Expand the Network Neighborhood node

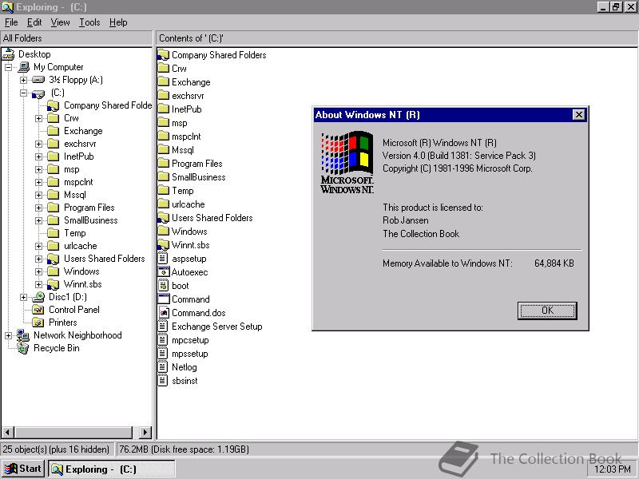[x=8, y=335]
